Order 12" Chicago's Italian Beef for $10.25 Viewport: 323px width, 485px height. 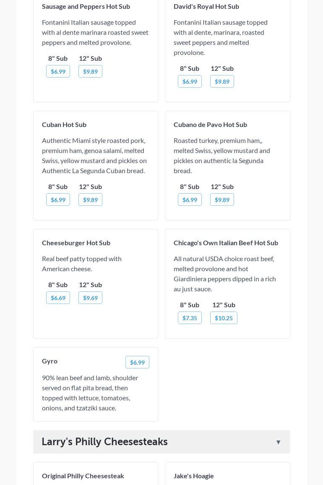pyautogui.click(x=224, y=318)
